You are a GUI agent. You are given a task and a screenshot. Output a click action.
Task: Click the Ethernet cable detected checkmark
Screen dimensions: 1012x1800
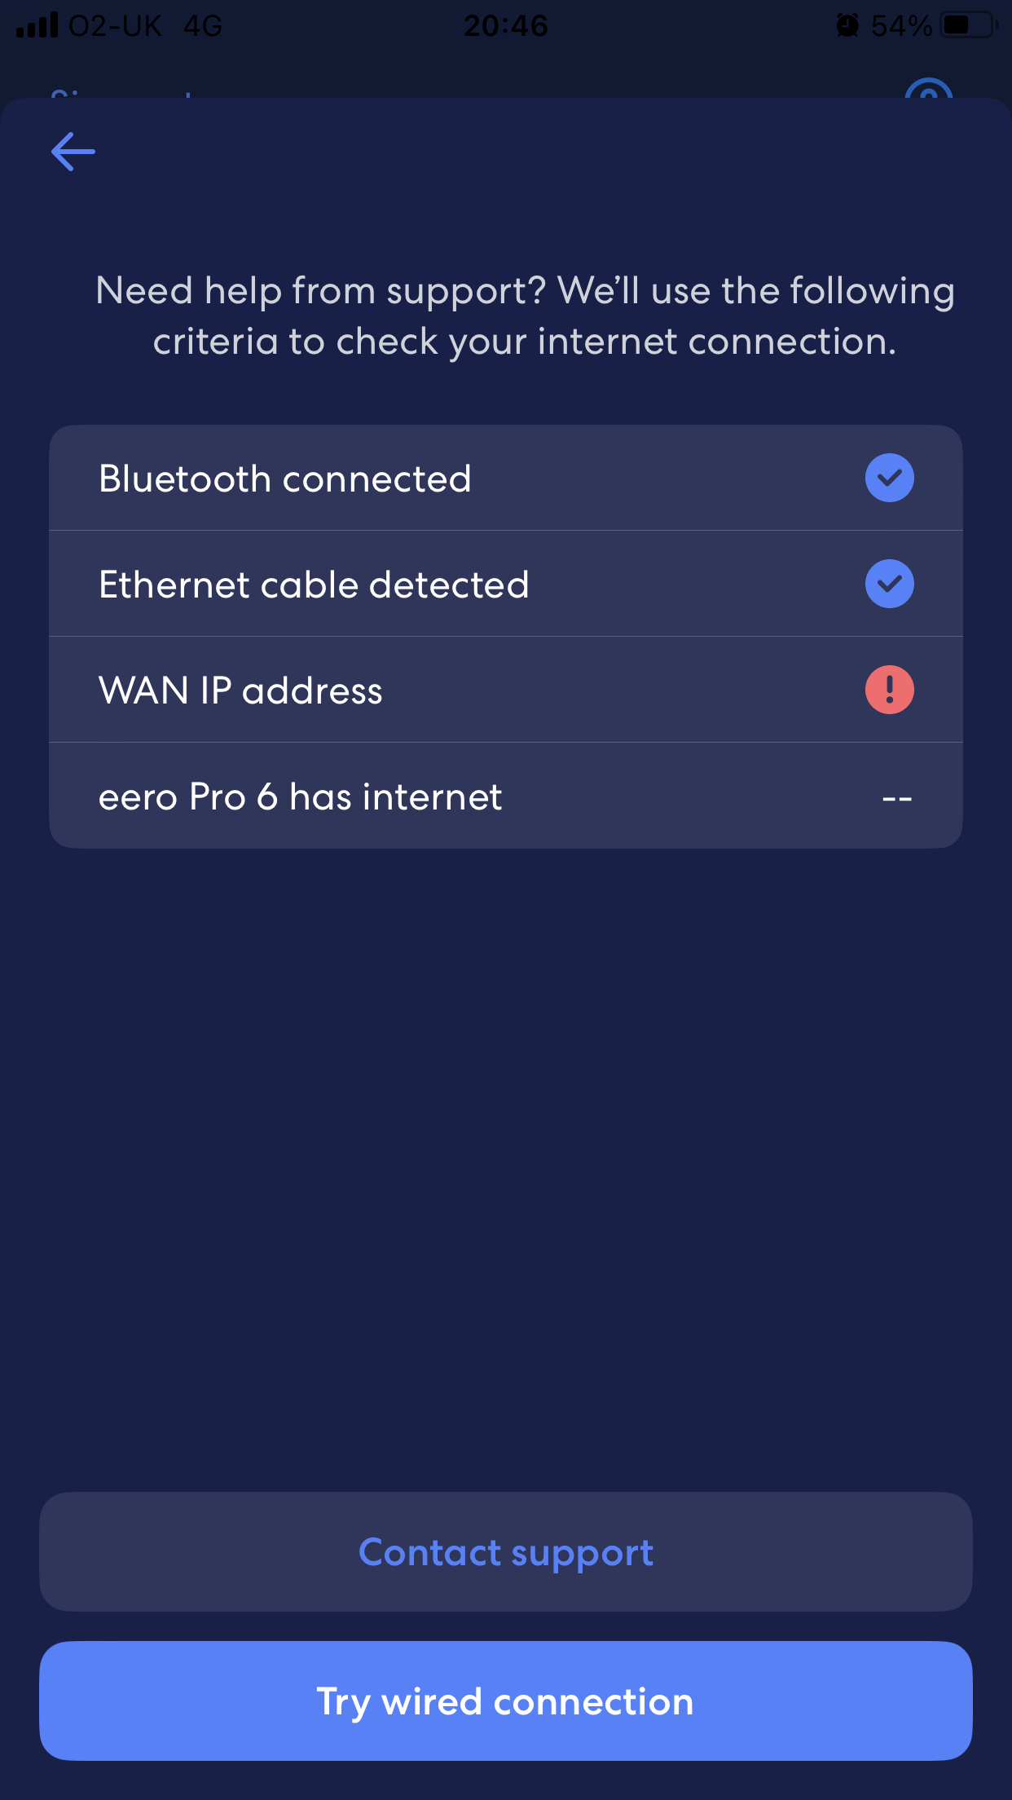[x=889, y=584]
